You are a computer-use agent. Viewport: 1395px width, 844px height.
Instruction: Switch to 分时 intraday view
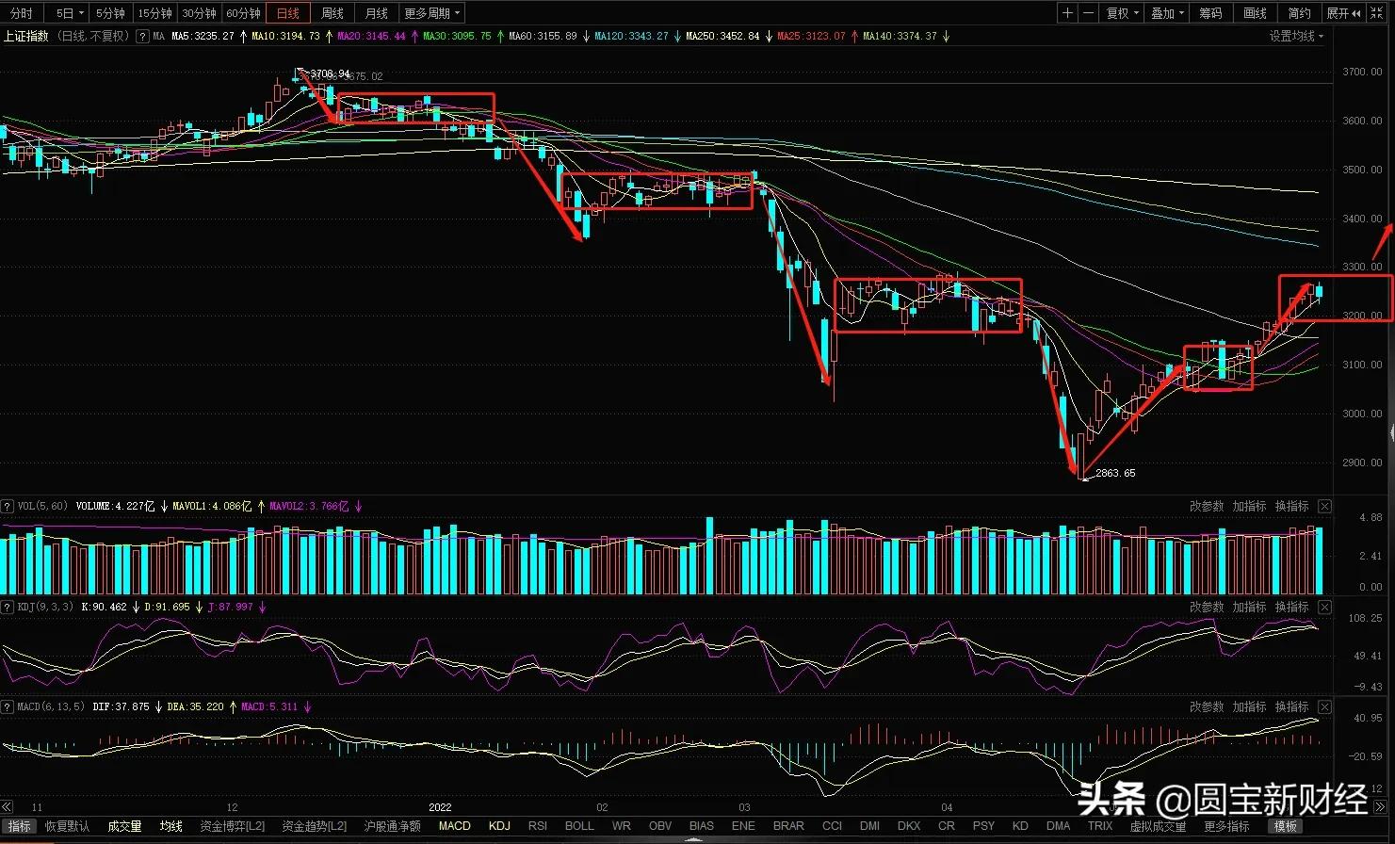pyautogui.click(x=22, y=13)
